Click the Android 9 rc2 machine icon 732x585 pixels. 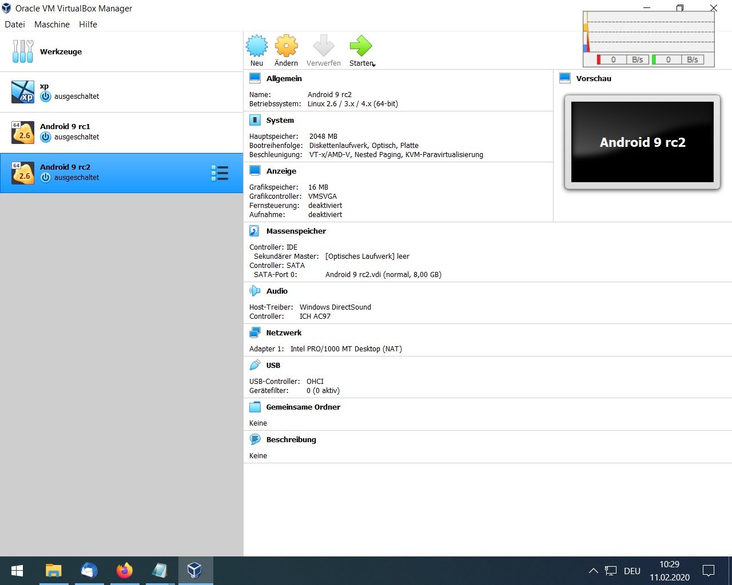coord(23,173)
